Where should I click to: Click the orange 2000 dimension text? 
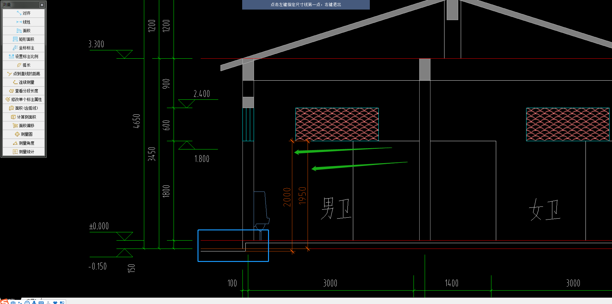click(x=287, y=197)
